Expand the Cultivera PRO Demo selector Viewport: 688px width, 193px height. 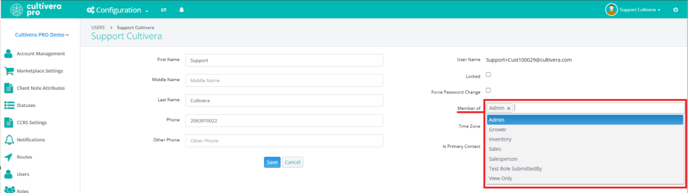pos(42,35)
